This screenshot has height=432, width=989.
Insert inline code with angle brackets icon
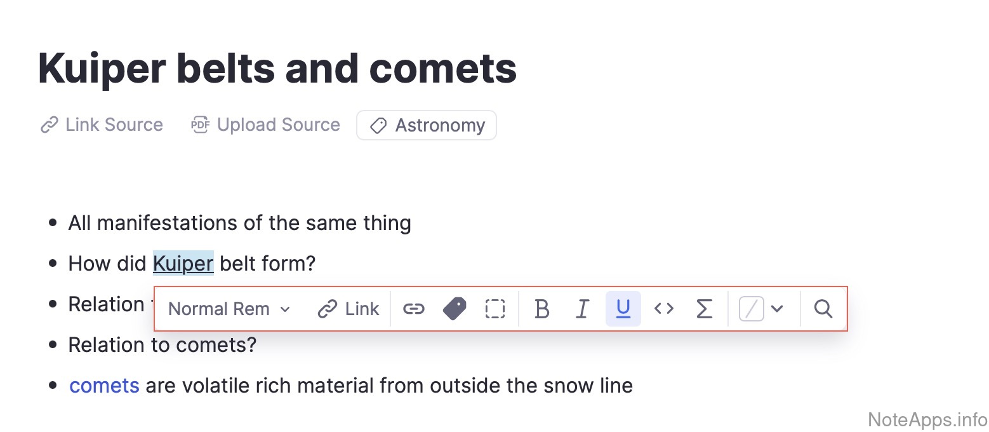[x=663, y=309]
